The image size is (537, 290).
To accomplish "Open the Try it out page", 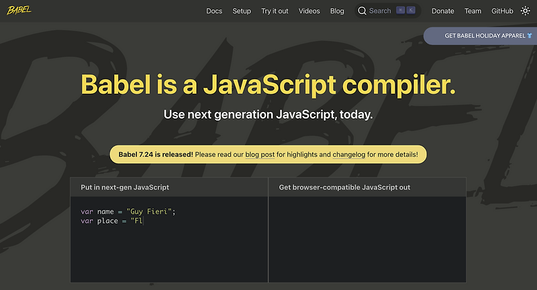I will coord(275,11).
